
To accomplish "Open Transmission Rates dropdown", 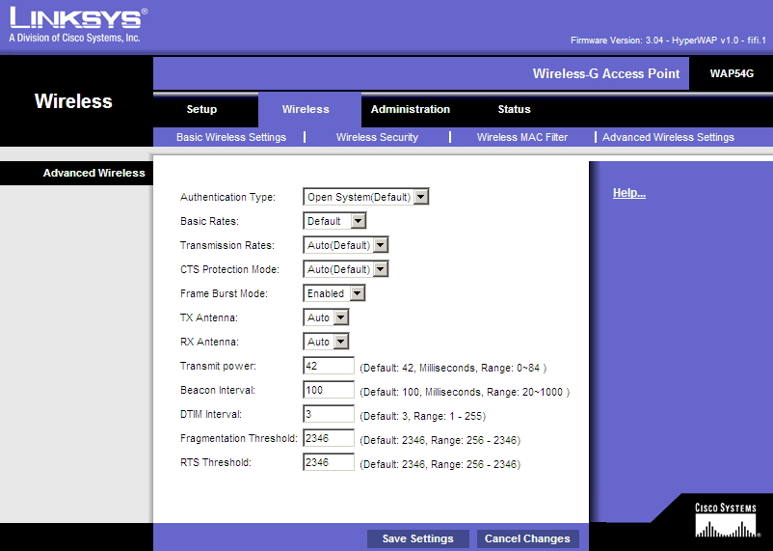I will coord(346,245).
